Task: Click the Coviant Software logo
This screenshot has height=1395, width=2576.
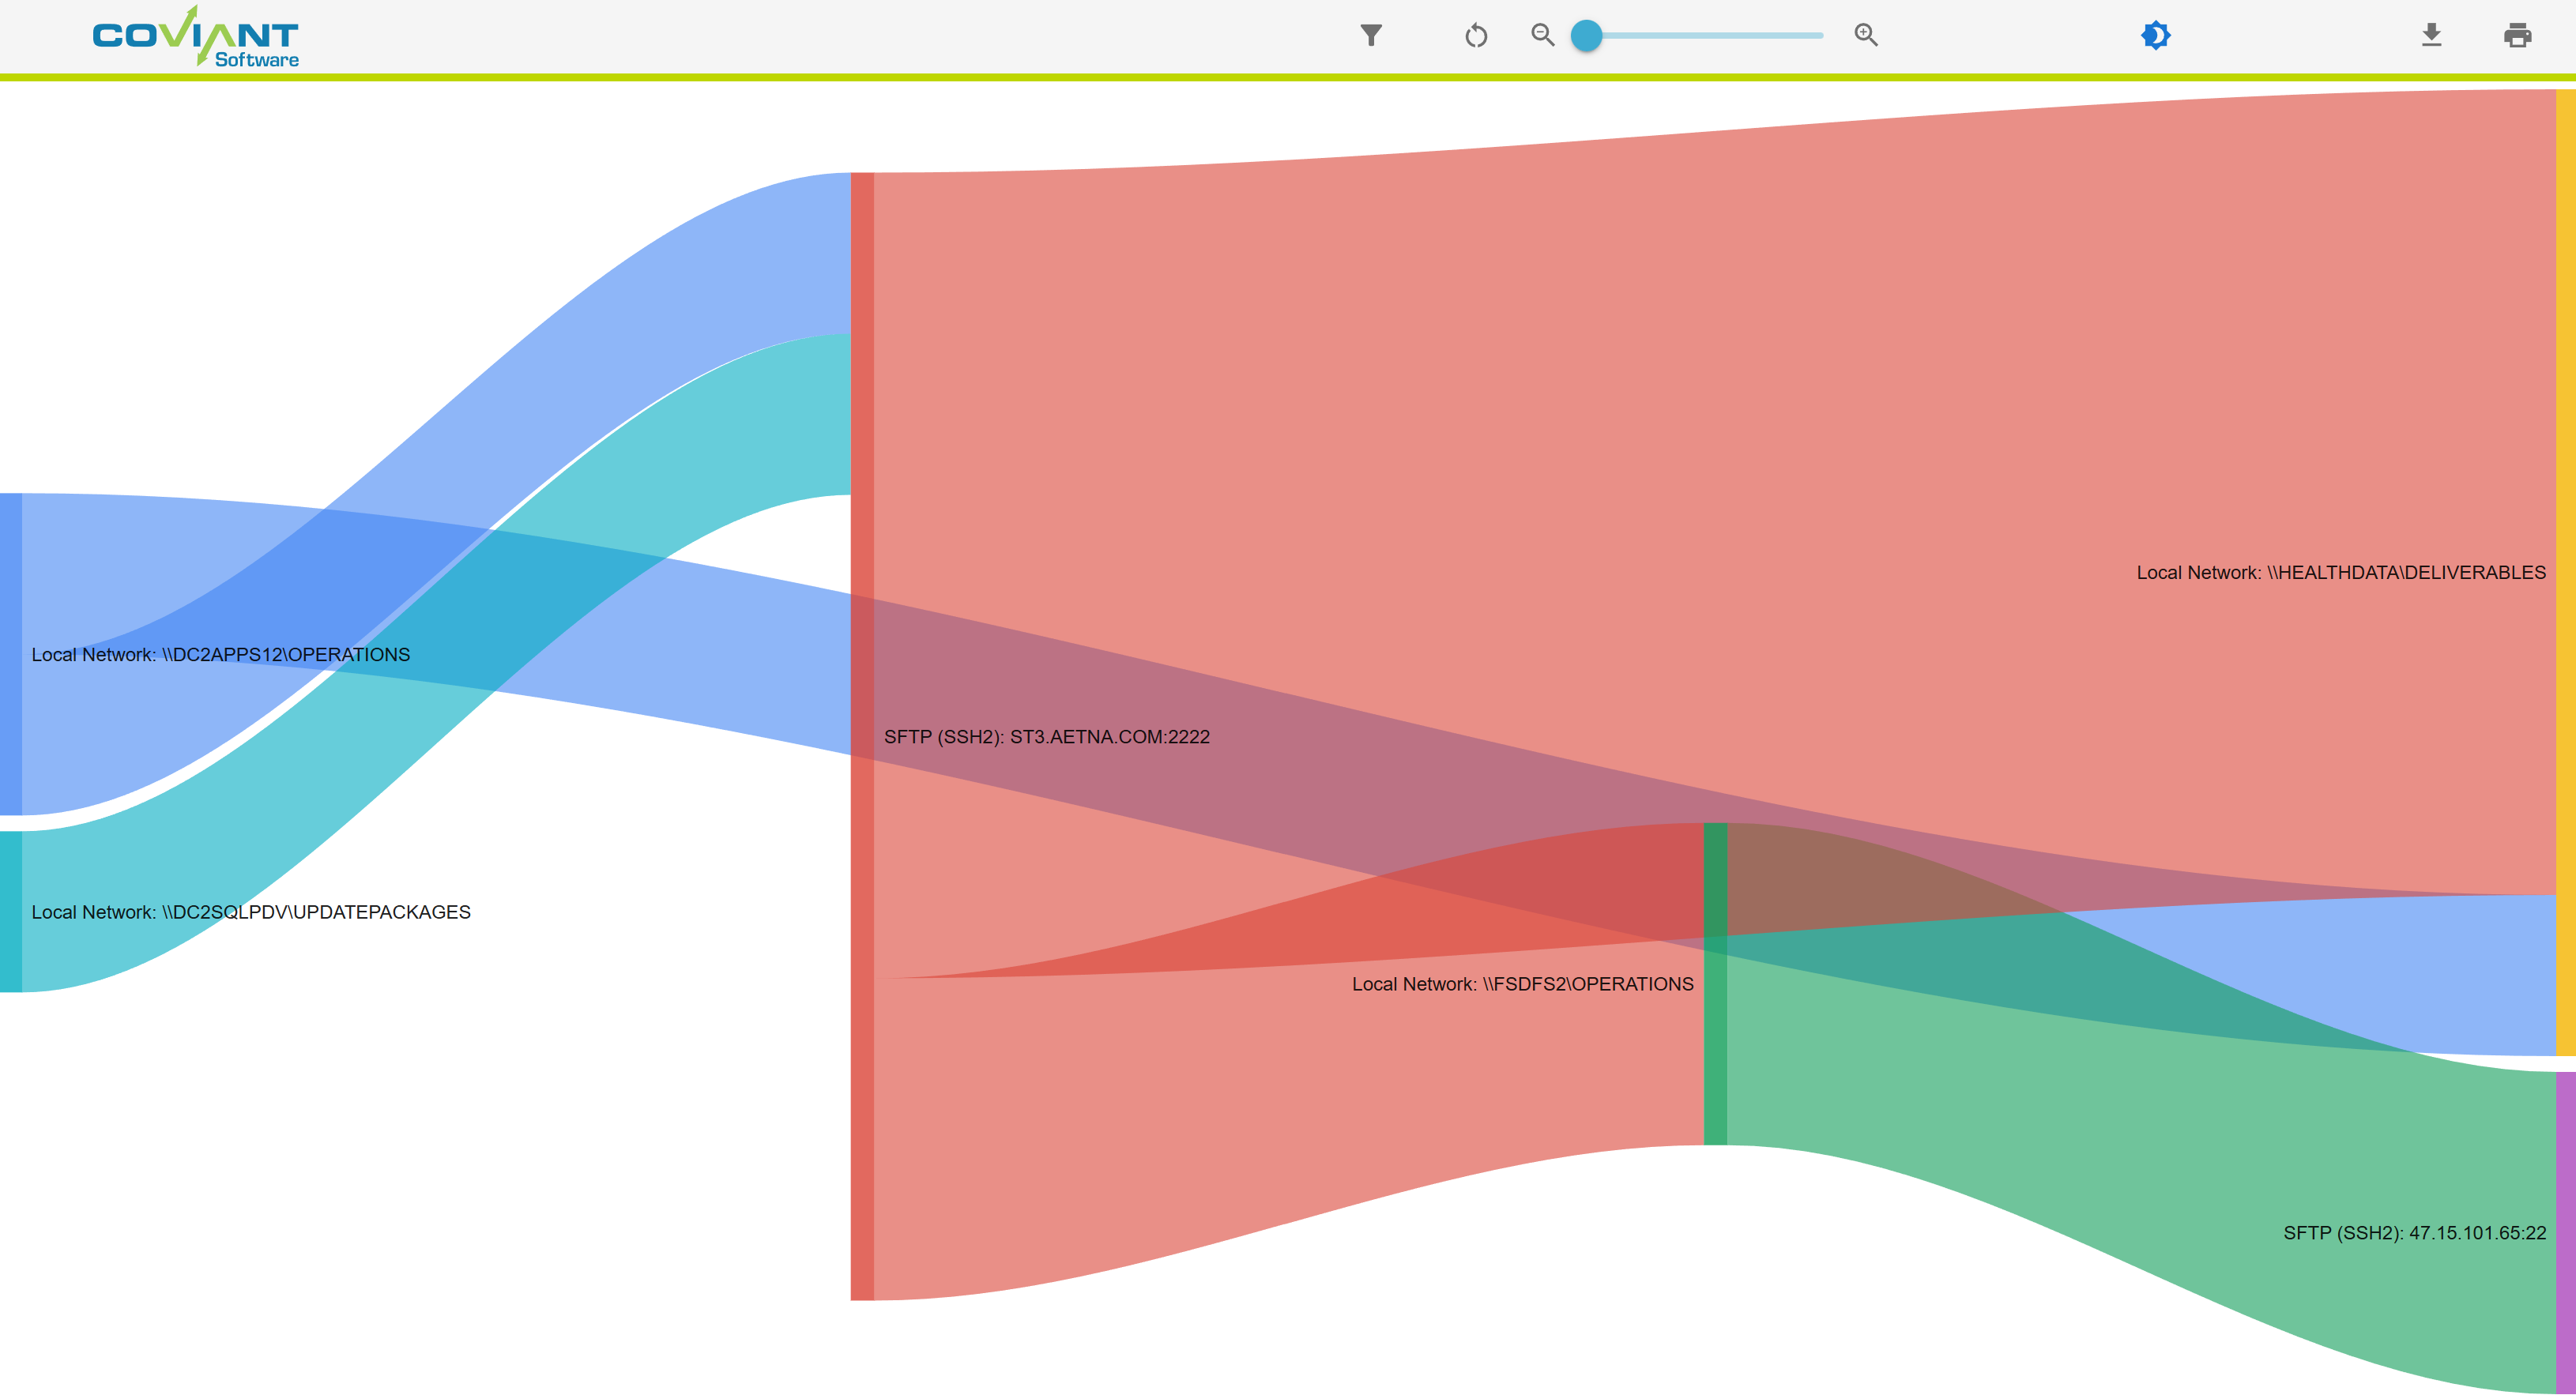Action: pos(196,38)
